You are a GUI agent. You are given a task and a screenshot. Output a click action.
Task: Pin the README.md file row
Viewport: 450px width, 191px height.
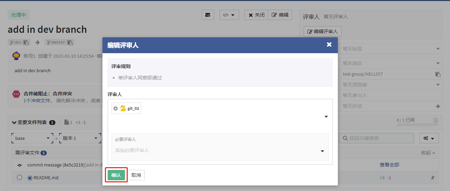432,178
